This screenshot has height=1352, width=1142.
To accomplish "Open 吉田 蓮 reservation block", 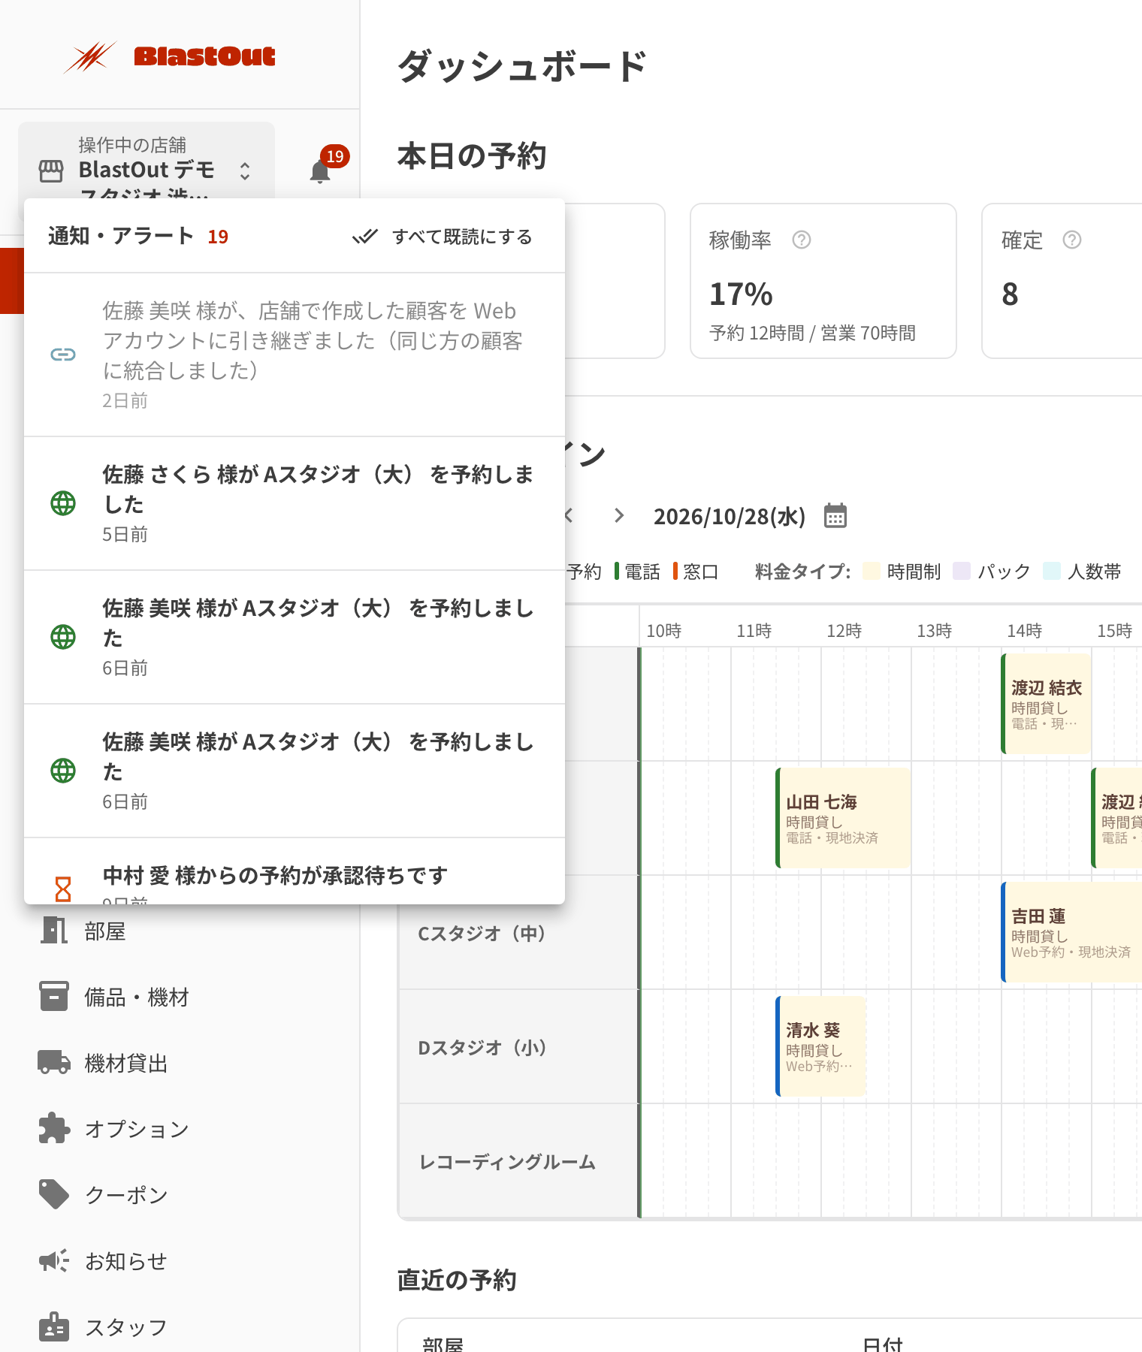I will click(1071, 932).
